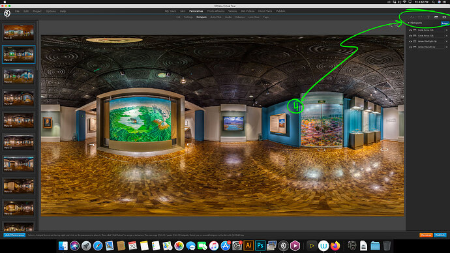Click circle hotspot on floor near display cases
The width and height of the screenshot is (450, 253).
coord(384,149)
